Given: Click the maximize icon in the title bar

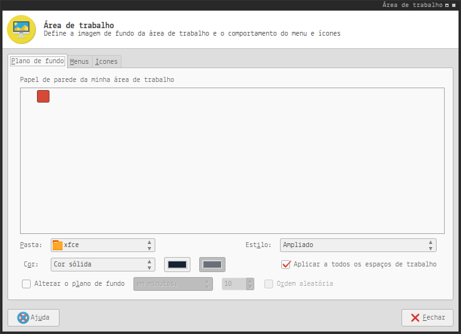Looking at the screenshot, I should [x=447, y=4].
